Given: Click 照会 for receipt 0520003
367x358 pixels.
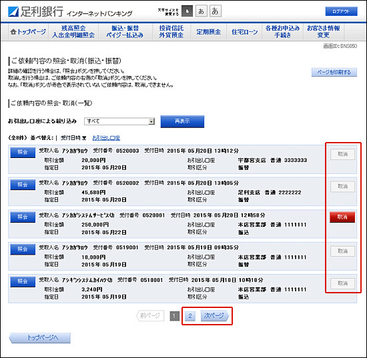Looking at the screenshot, I should click(x=23, y=152).
